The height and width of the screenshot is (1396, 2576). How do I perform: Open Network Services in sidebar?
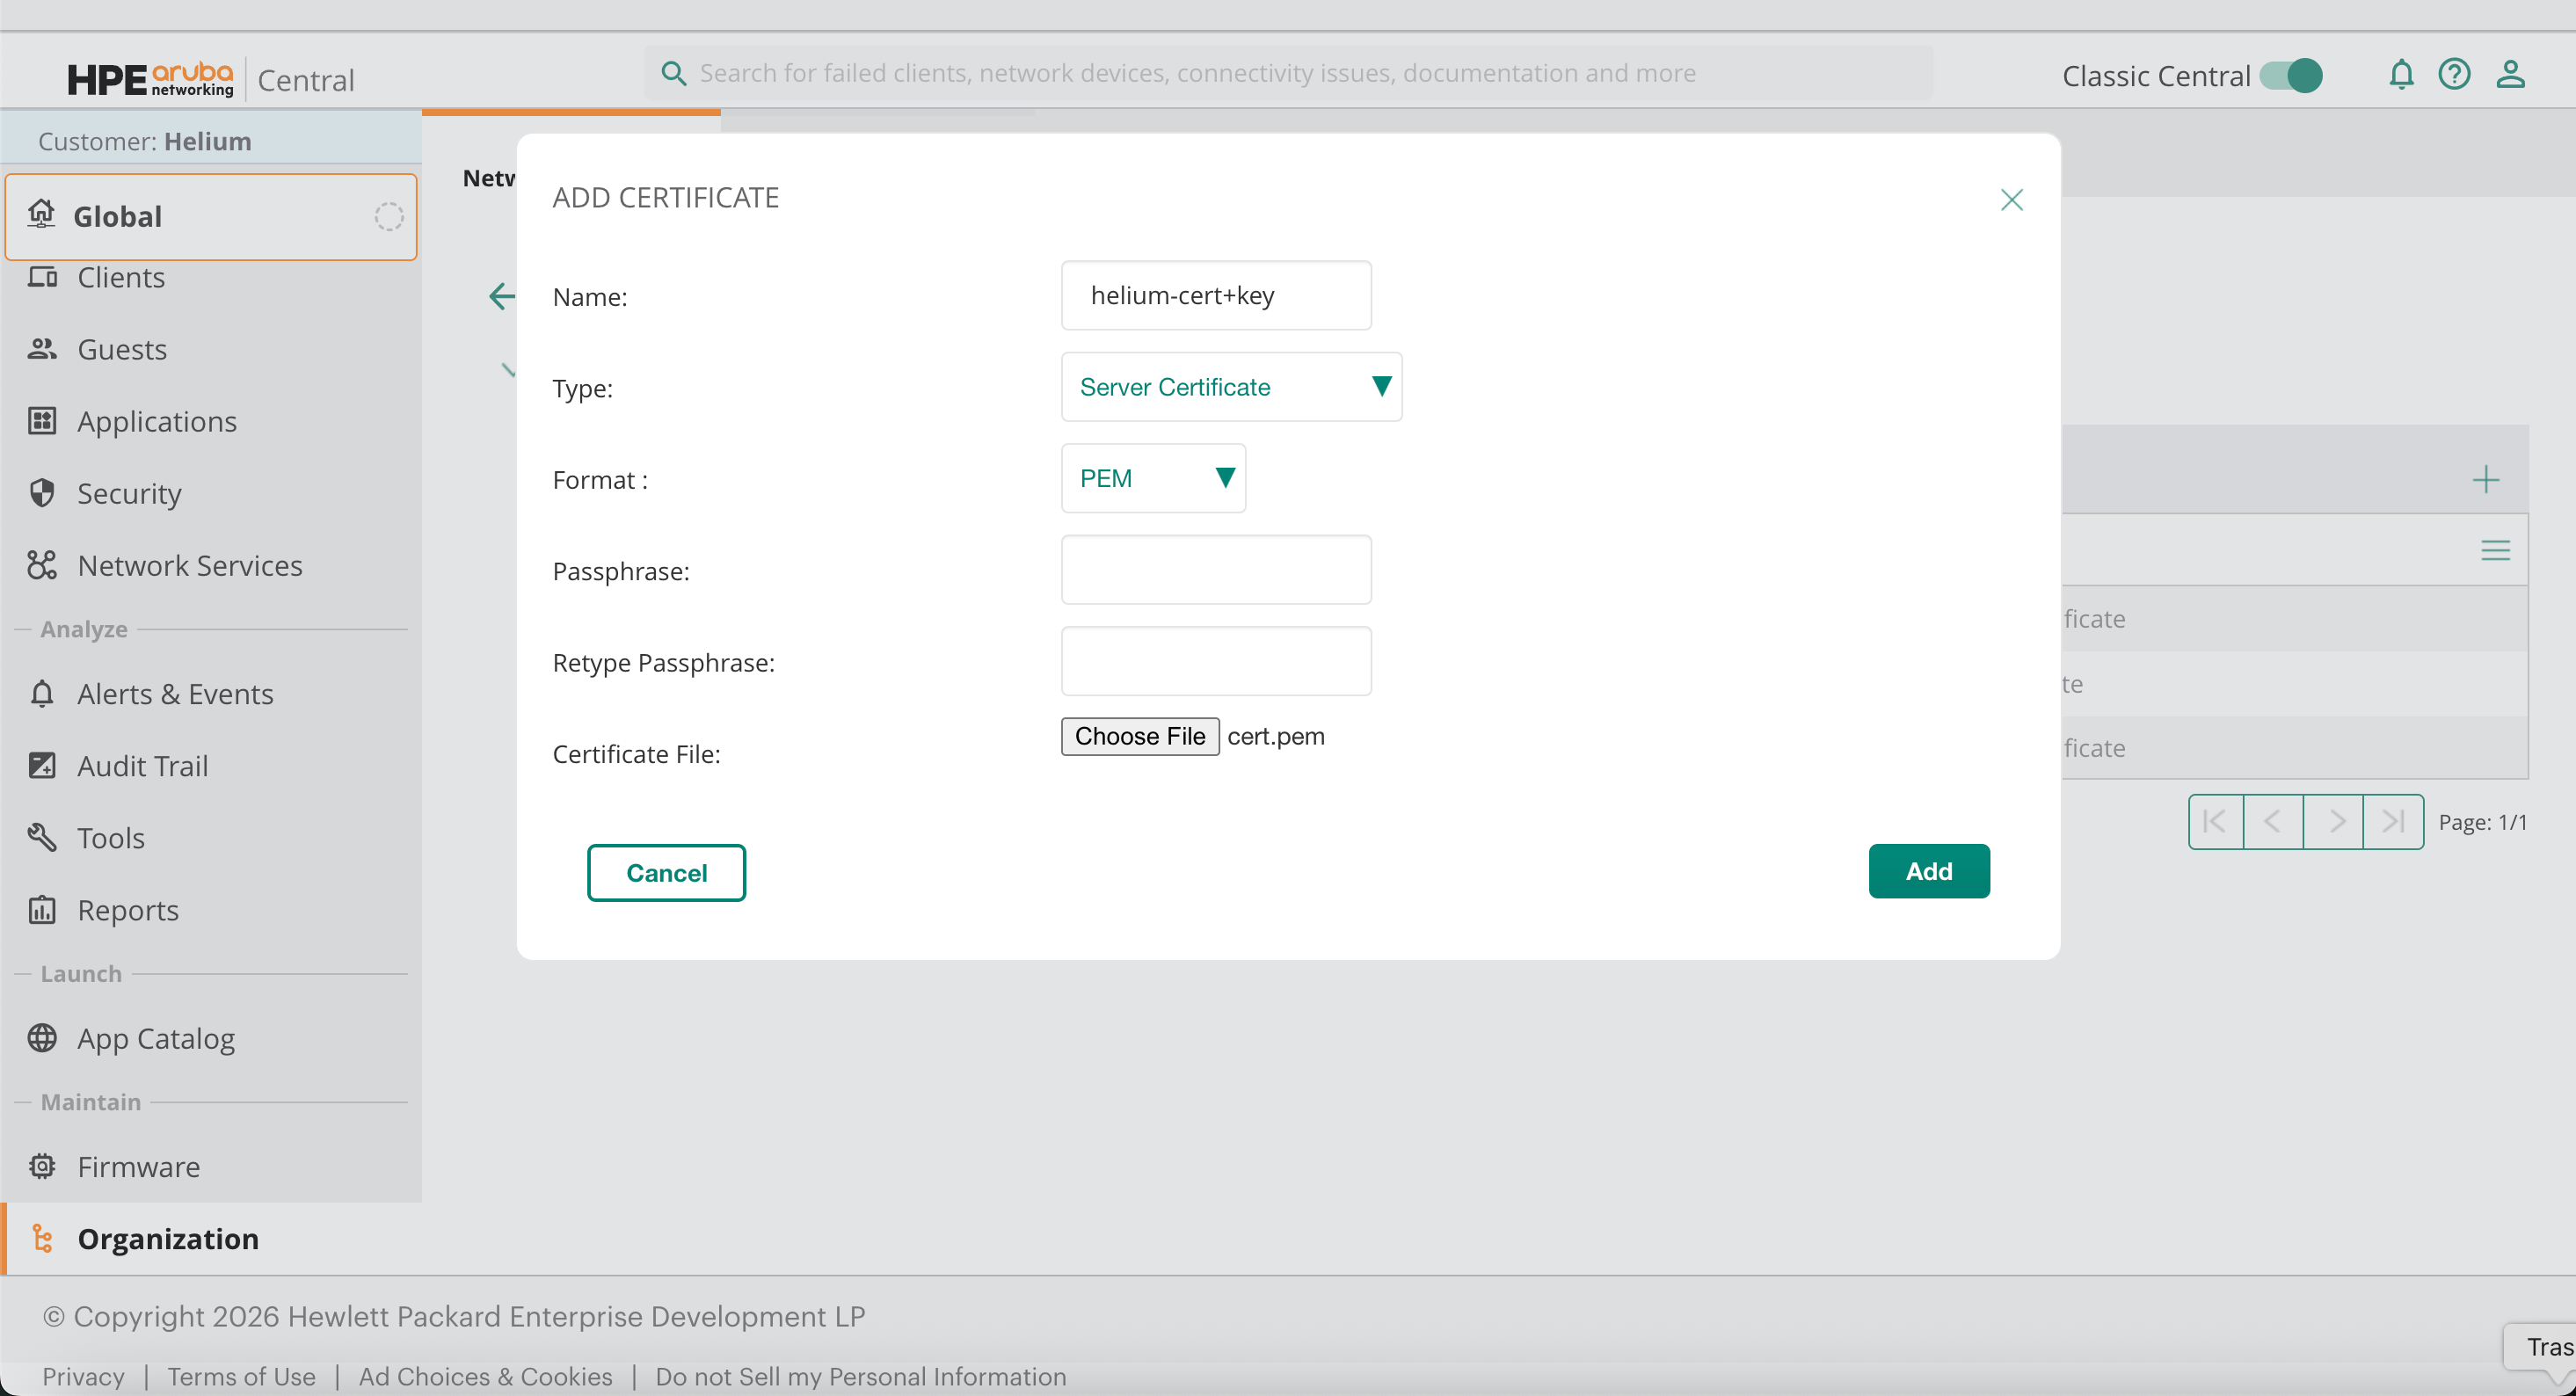(x=189, y=566)
